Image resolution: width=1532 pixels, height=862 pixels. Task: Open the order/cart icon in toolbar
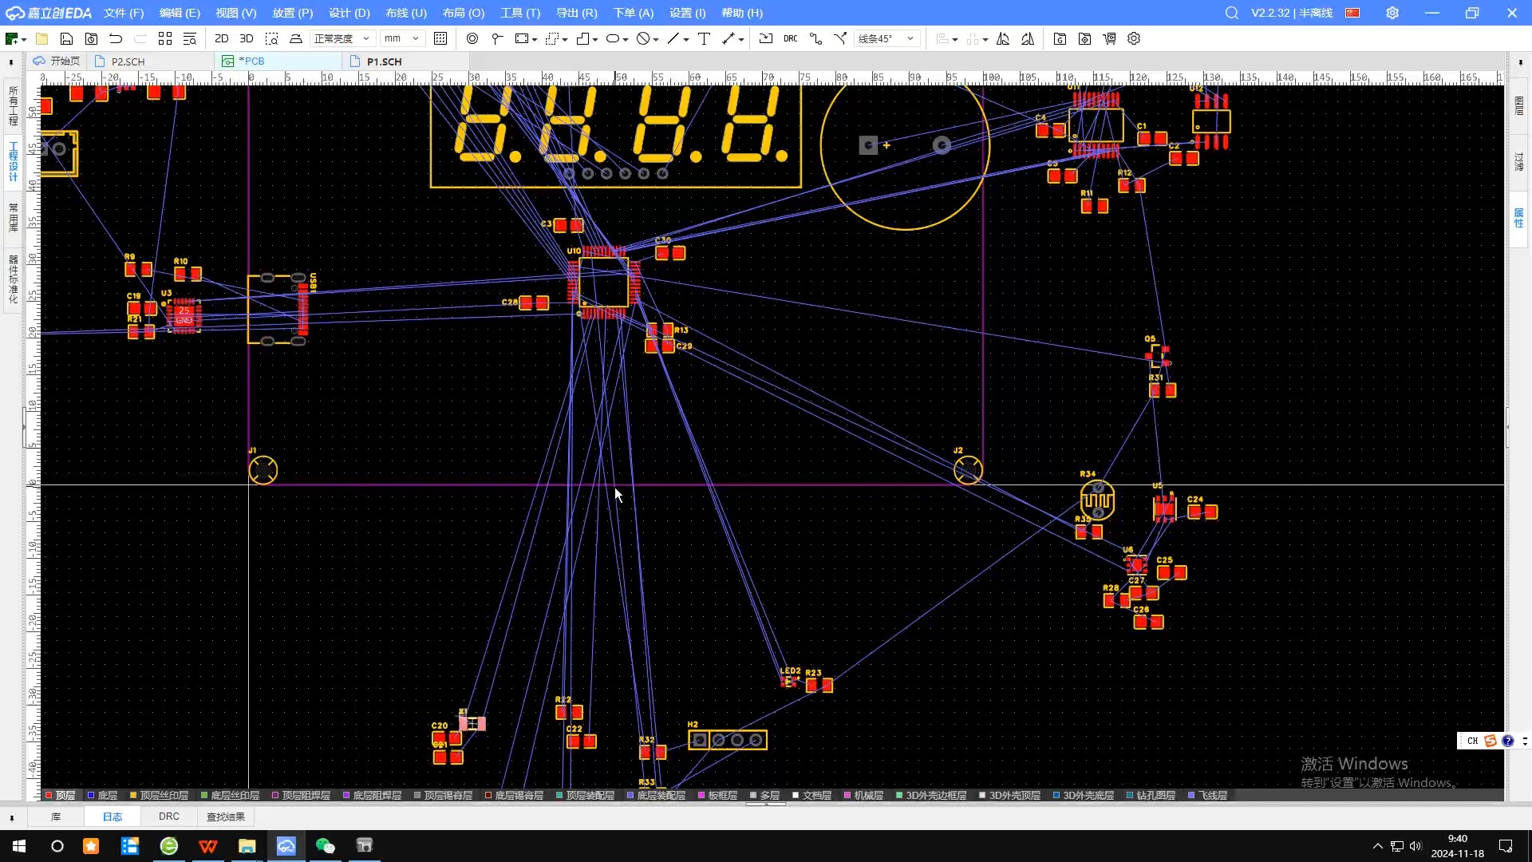pyautogui.click(x=1109, y=38)
